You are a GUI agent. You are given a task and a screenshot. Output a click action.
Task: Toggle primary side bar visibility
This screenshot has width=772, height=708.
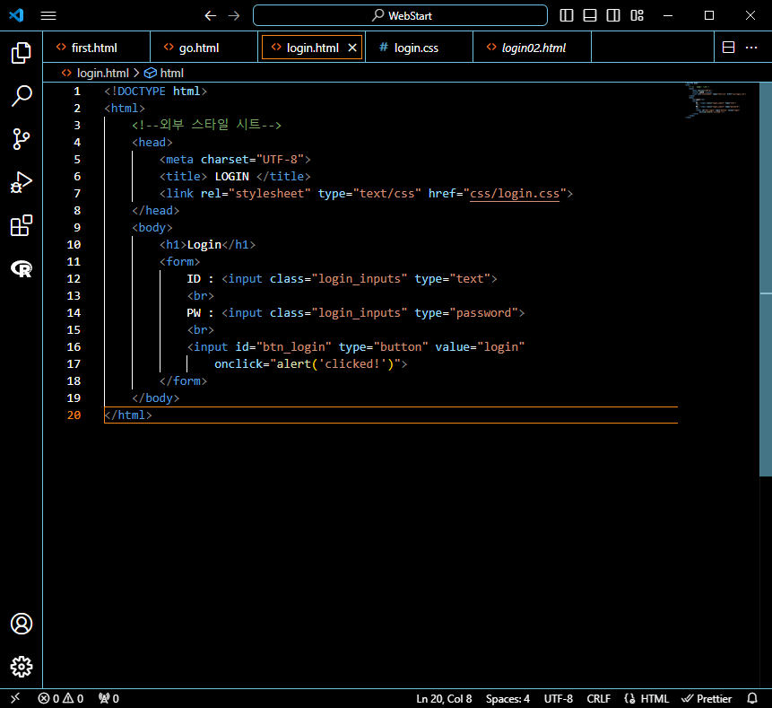(566, 16)
